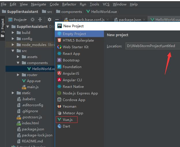180x147 pixels.
Task: Expand the build folder
Action: pyautogui.click(x=13, y=33)
